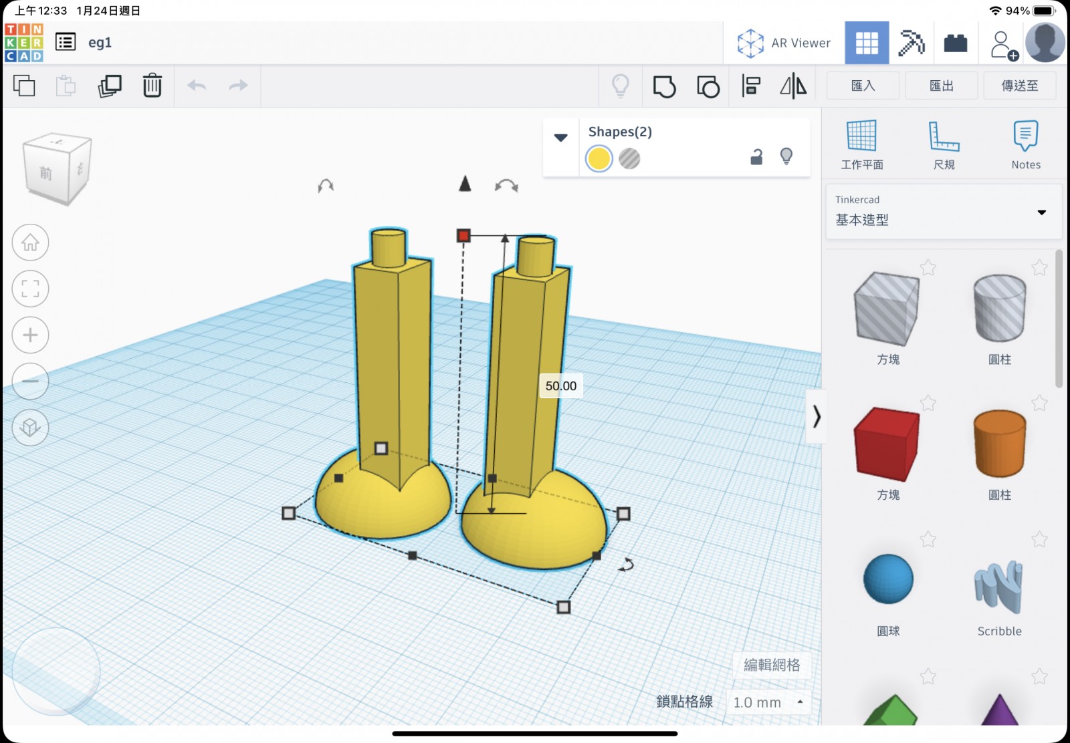This screenshot has width=1070, height=743.
Task: Click the red height handle
Action: (463, 235)
